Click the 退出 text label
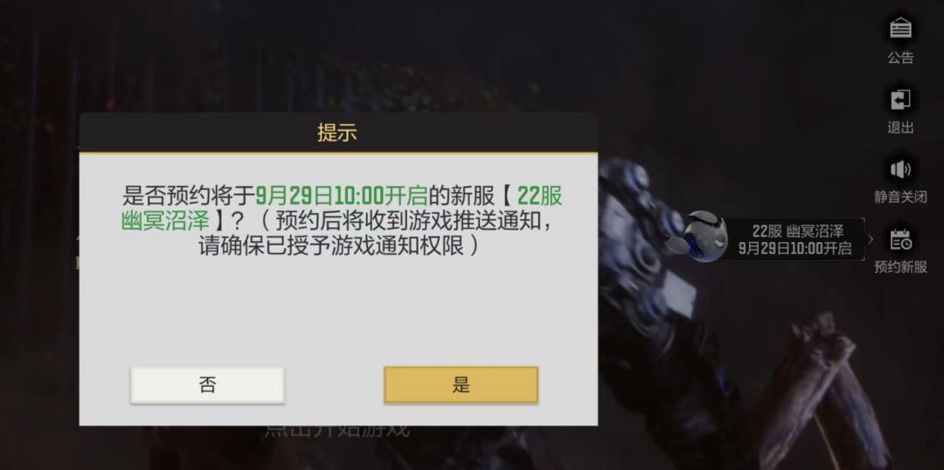 coord(900,128)
